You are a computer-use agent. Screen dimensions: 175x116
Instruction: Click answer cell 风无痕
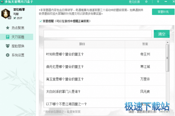coord(145,92)
